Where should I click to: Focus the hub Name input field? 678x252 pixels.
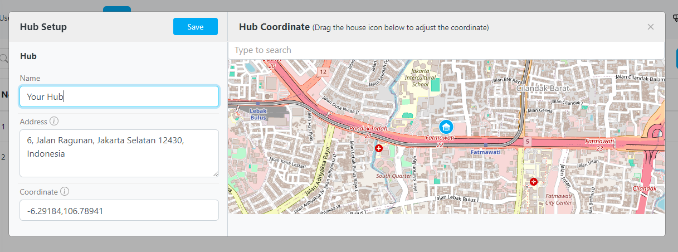[x=119, y=96]
